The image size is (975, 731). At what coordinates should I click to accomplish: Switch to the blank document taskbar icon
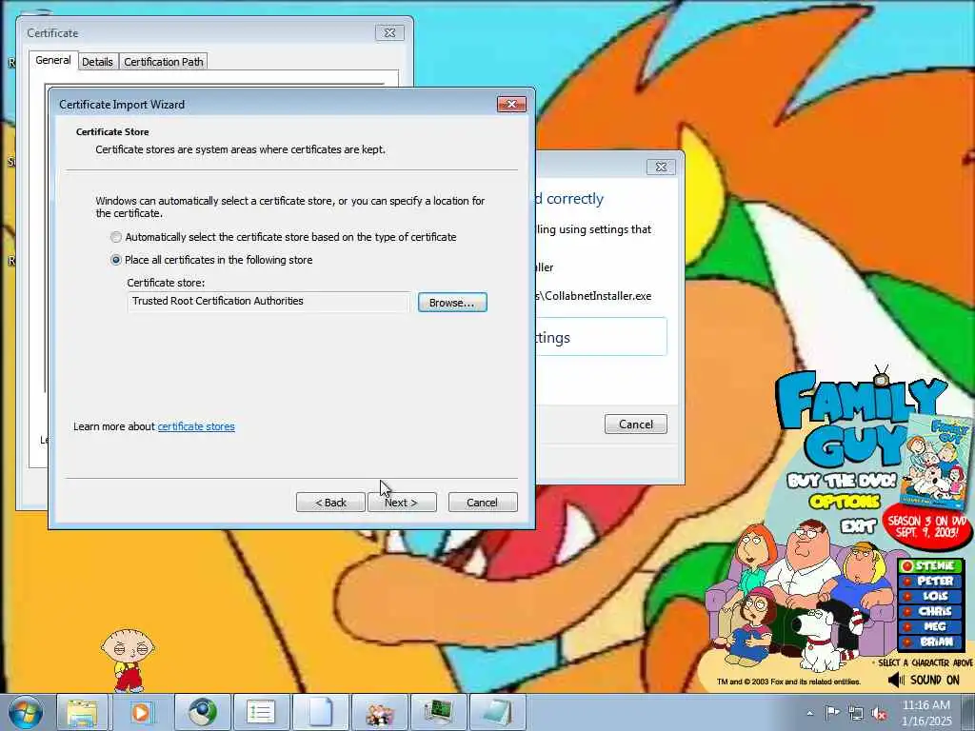320,712
